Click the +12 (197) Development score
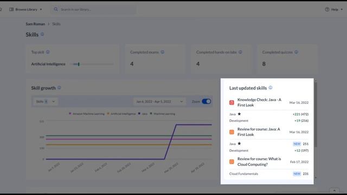 click(301, 151)
